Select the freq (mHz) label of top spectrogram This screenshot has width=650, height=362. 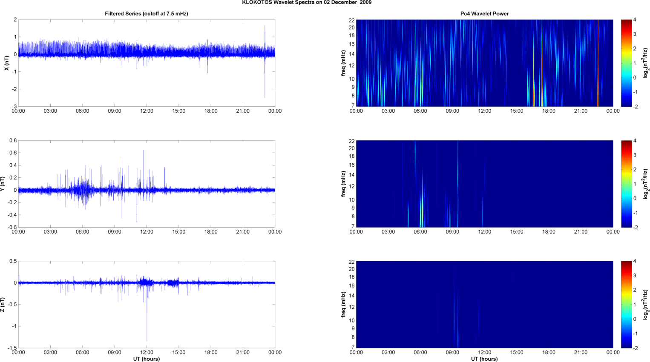tap(343, 63)
